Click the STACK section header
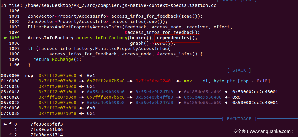The image size is (298, 137). (x=239, y=70)
